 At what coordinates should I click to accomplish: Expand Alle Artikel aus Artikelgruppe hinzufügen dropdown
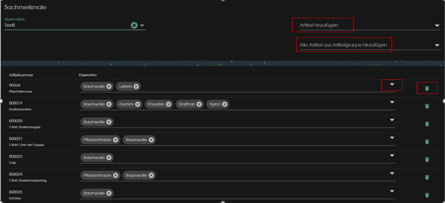[437, 45]
